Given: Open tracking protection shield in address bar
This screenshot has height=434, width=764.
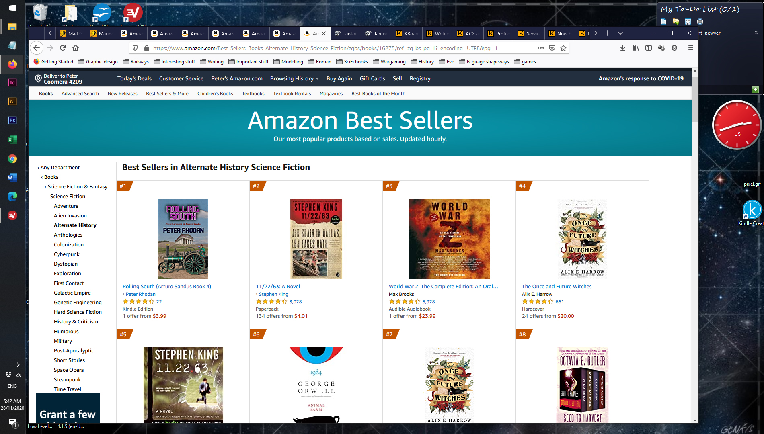Looking at the screenshot, I should coord(135,48).
